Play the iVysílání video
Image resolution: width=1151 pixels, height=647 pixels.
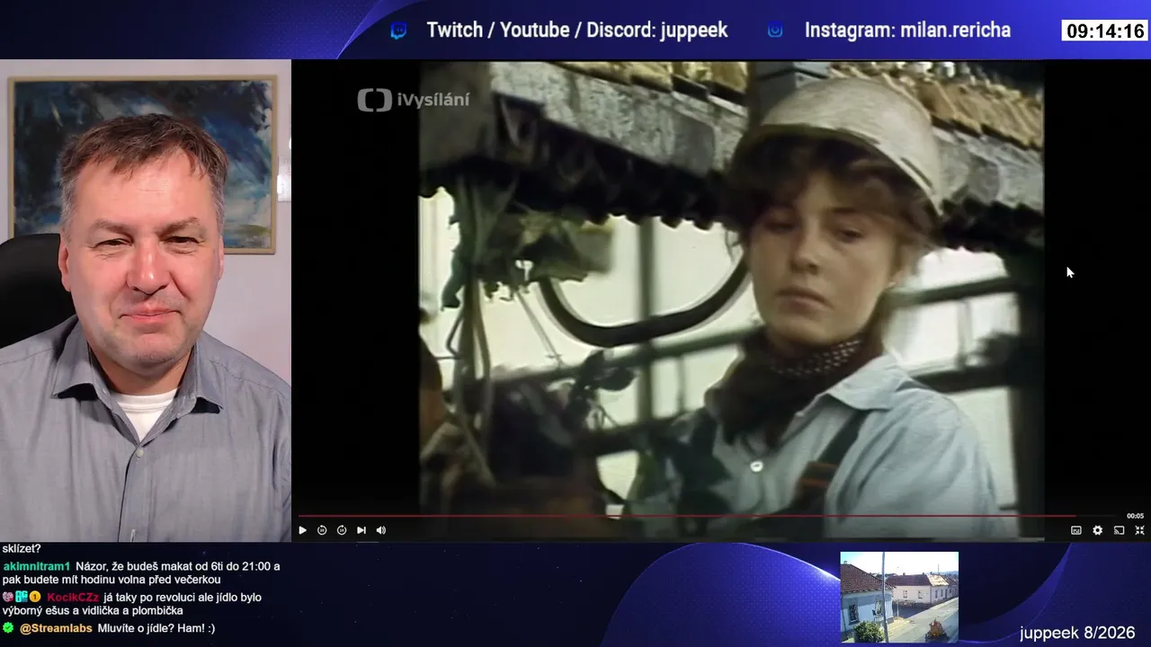tap(302, 530)
